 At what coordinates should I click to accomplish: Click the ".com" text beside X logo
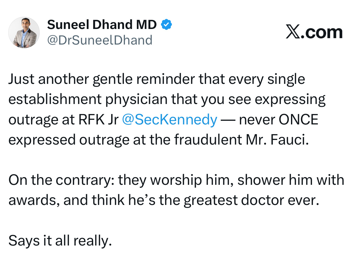(x=322, y=32)
